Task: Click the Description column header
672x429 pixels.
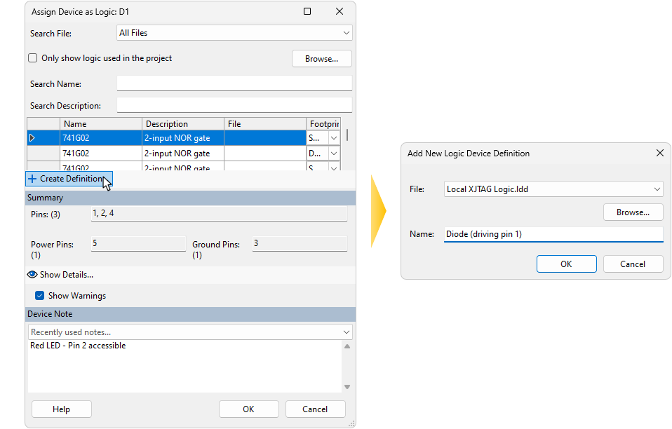Action: pos(182,124)
